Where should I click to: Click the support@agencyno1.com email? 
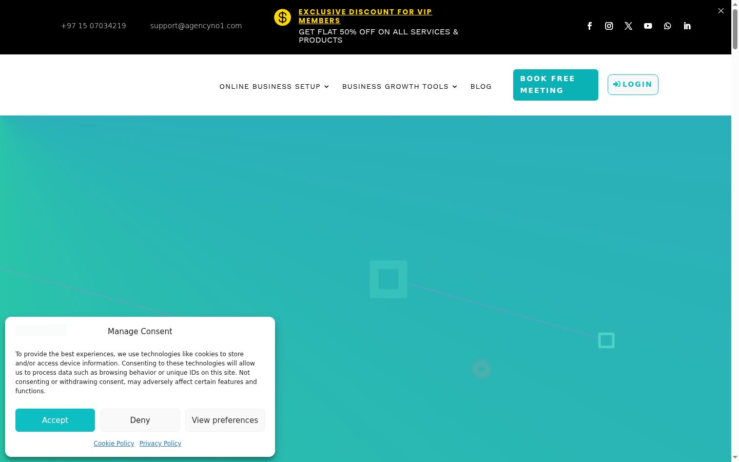196,26
